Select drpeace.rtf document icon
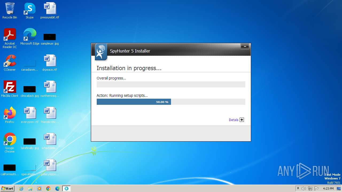 point(50,63)
